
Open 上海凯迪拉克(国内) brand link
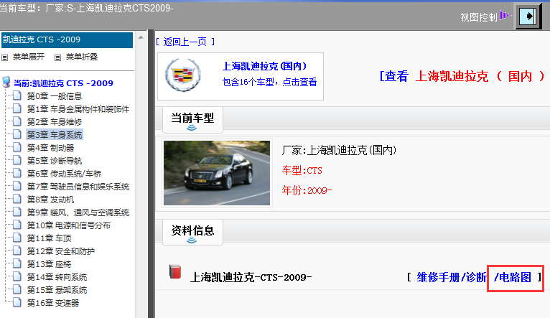[x=264, y=66]
